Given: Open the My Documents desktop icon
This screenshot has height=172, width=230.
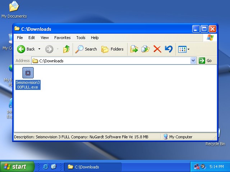Looking at the screenshot, I should (x=14, y=9).
